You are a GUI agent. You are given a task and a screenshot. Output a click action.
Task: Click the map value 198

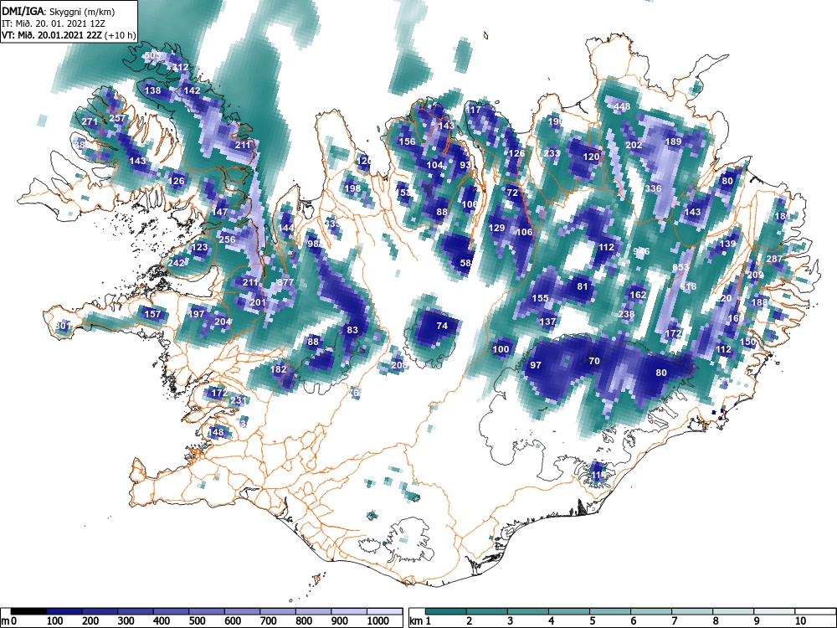coord(352,188)
